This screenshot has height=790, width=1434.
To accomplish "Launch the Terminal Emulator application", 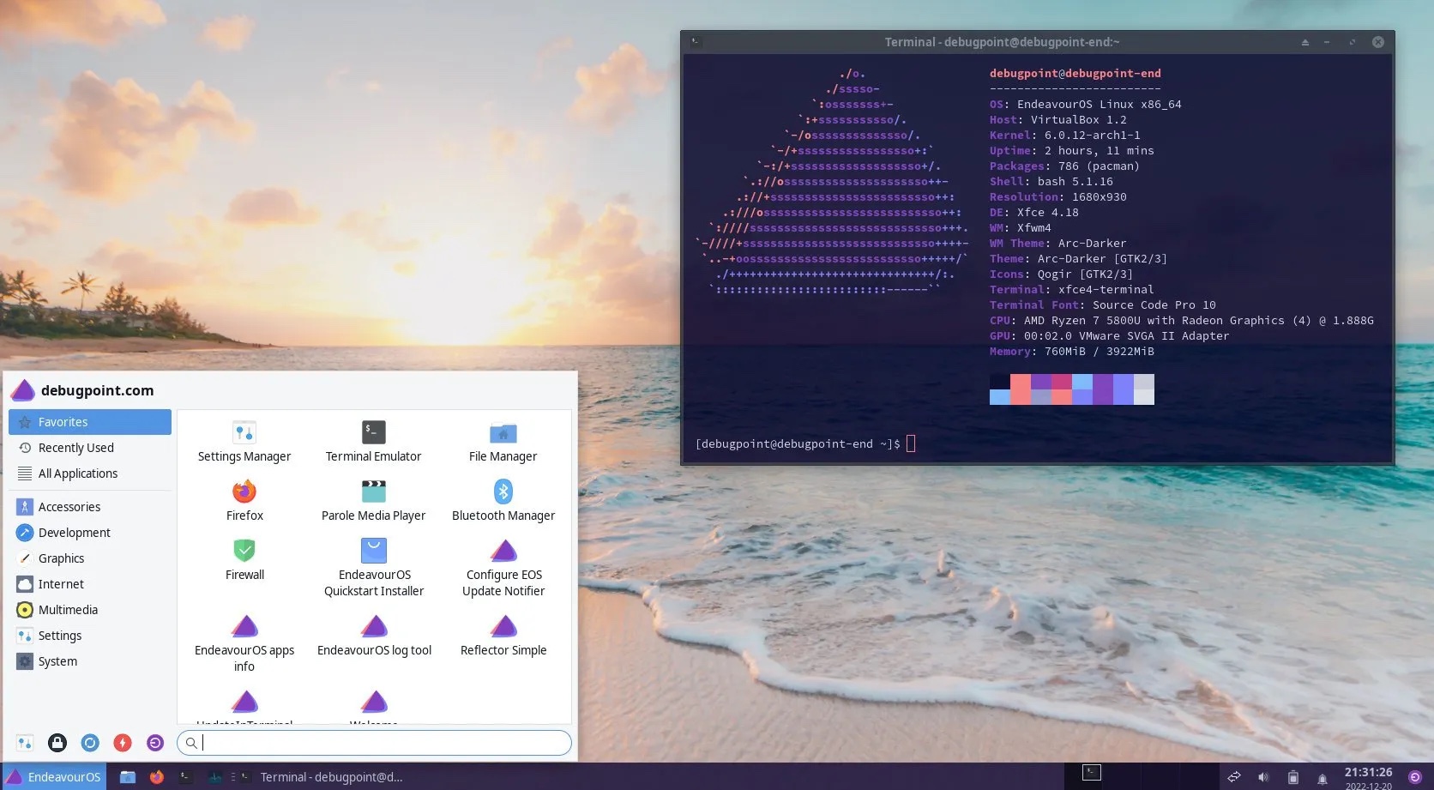I will coord(373,440).
